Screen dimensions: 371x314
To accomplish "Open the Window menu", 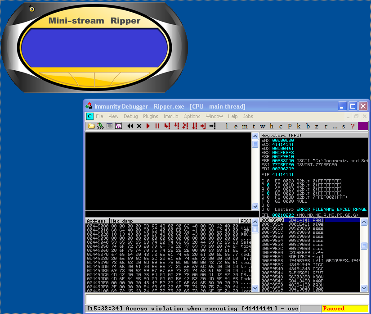I will pos(215,116).
